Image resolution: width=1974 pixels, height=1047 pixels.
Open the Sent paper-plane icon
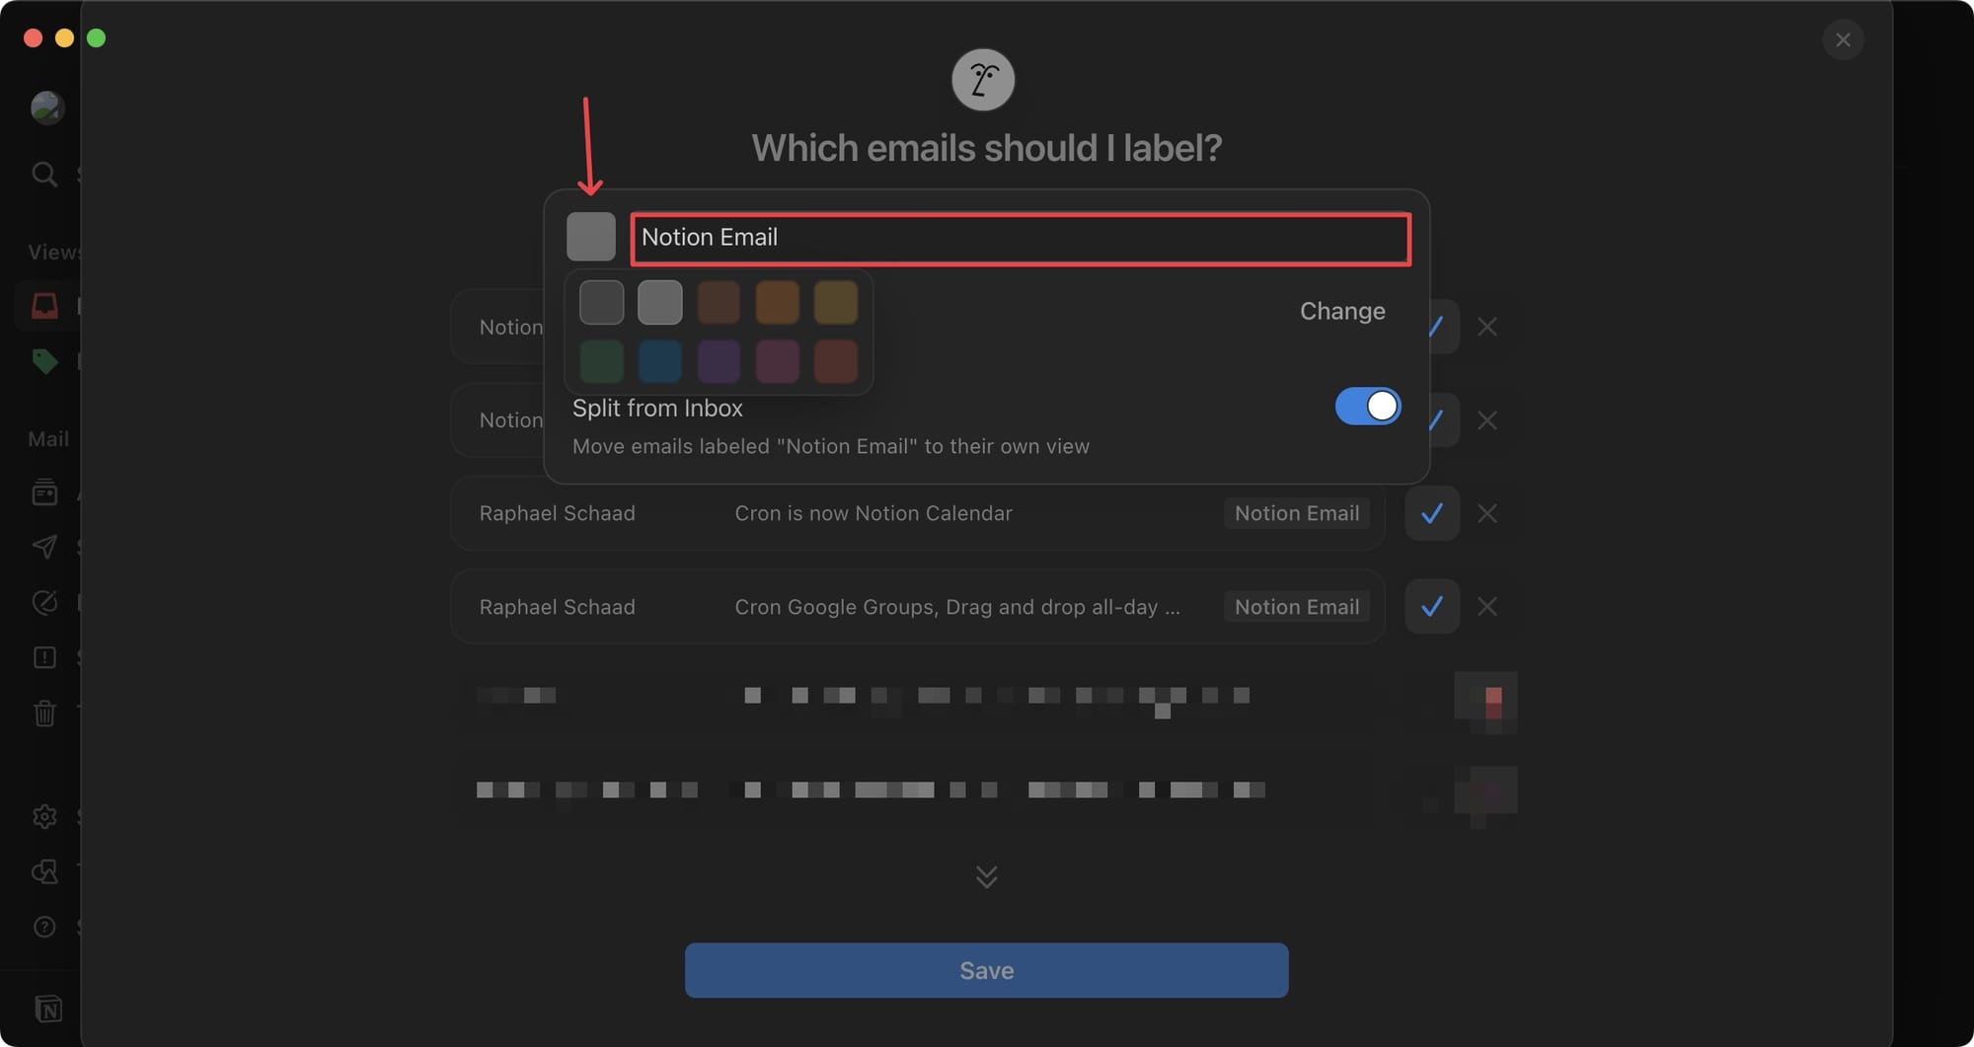pyautogui.click(x=44, y=547)
